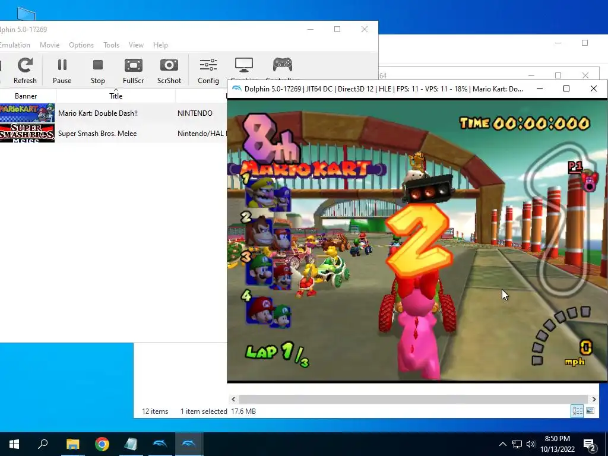Open the Movie menu
The image size is (608, 456).
(50, 45)
